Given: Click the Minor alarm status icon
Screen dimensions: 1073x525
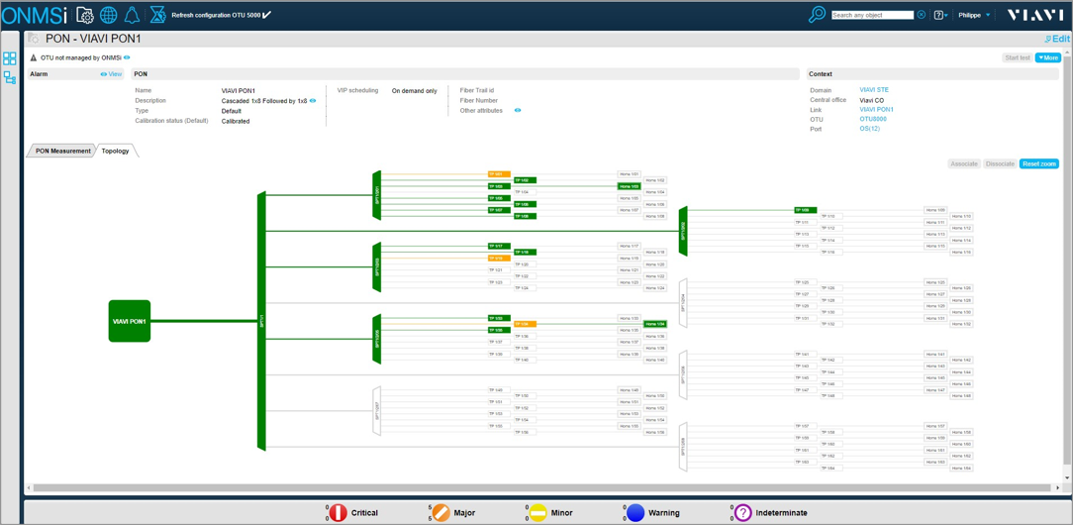Looking at the screenshot, I should 537,512.
